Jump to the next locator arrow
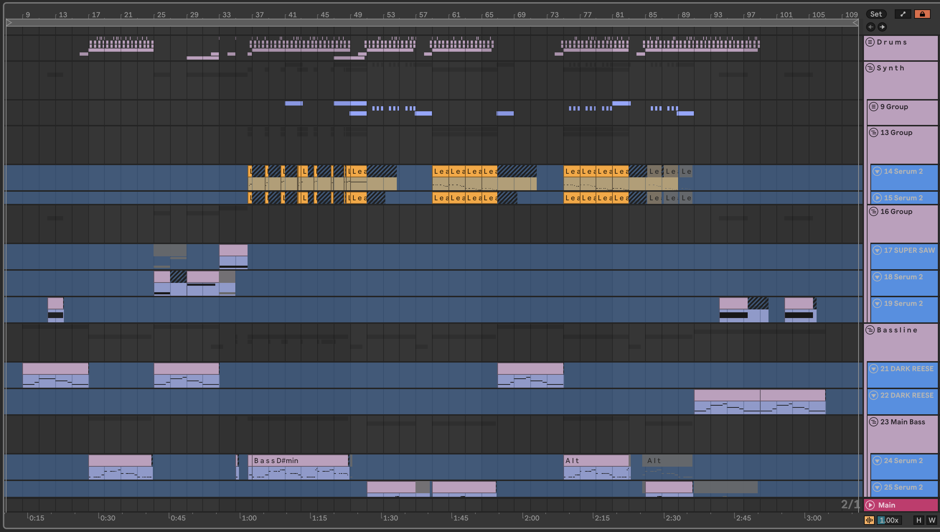 (x=882, y=27)
